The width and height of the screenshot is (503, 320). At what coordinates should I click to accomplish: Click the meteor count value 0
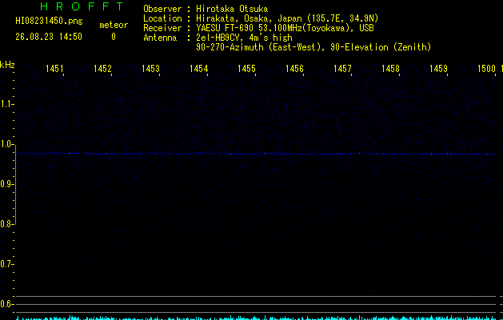tap(114, 37)
